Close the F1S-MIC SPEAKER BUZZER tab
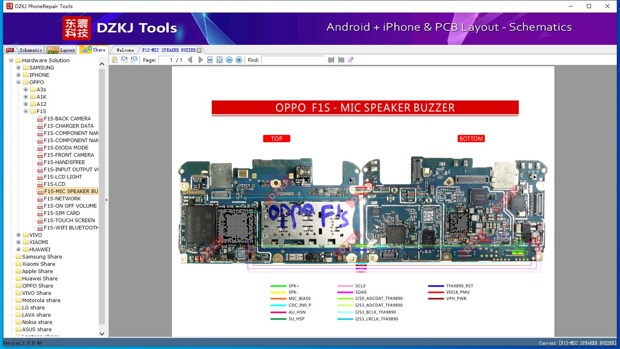Viewport: 620px width, 349px height. click(199, 50)
